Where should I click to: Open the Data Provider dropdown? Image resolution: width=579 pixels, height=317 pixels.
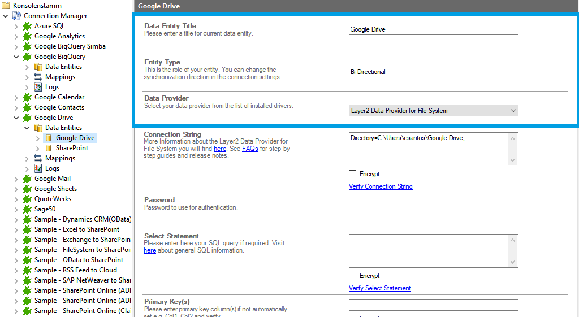(x=434, y=111)
